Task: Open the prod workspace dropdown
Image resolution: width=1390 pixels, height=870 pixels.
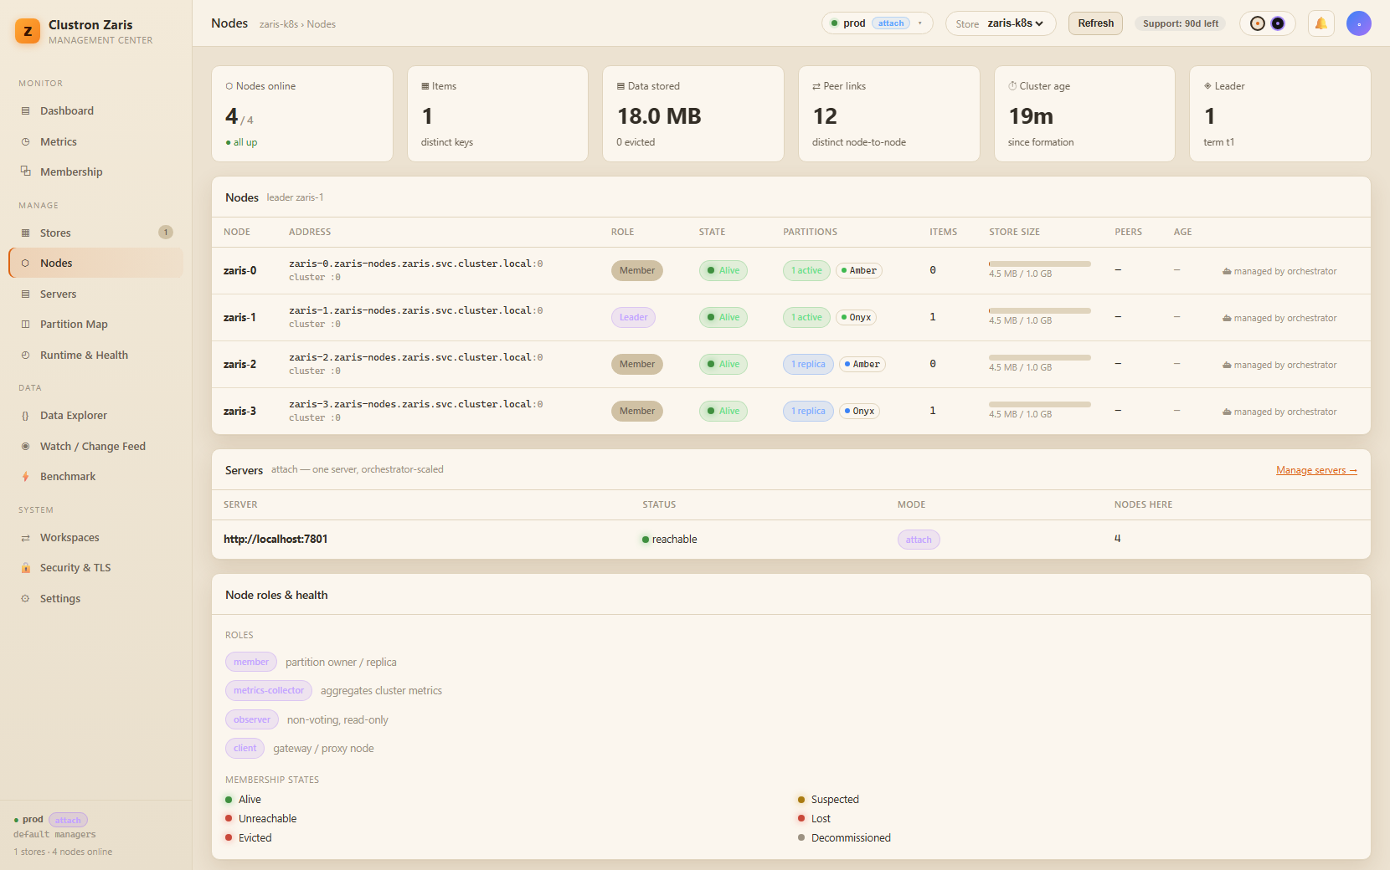Action: point(877,23)
